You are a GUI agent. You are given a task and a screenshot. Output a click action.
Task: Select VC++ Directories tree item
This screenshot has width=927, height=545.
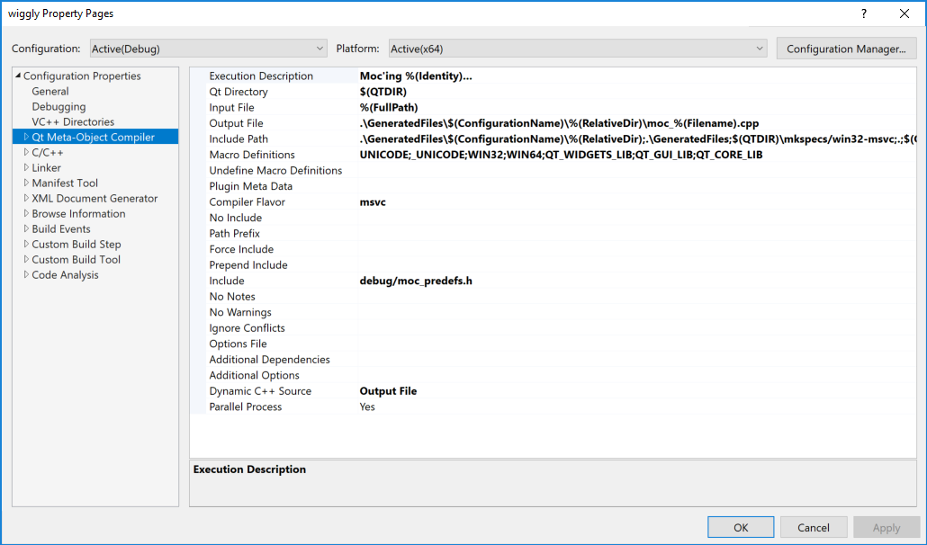pyautogui.click(x=73, y=122)
